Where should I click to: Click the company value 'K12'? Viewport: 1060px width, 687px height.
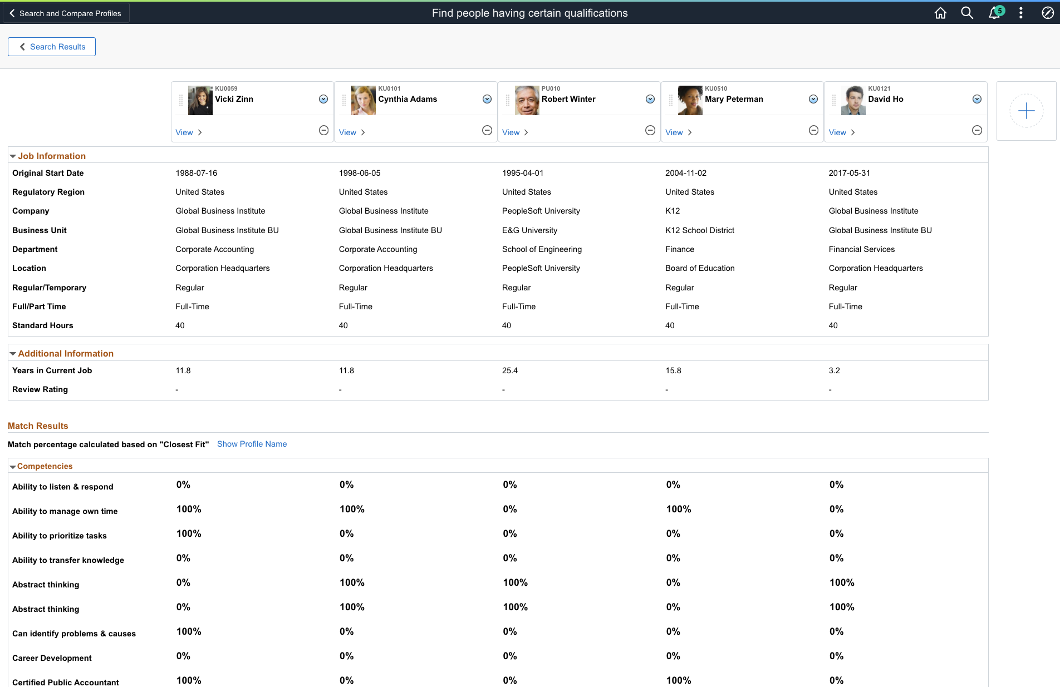tap(673, 211)
